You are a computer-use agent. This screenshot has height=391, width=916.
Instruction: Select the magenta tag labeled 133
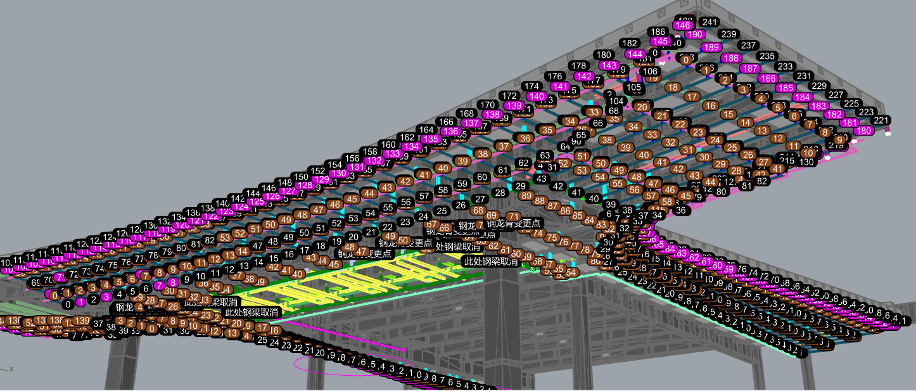click(x=392, y=153)
